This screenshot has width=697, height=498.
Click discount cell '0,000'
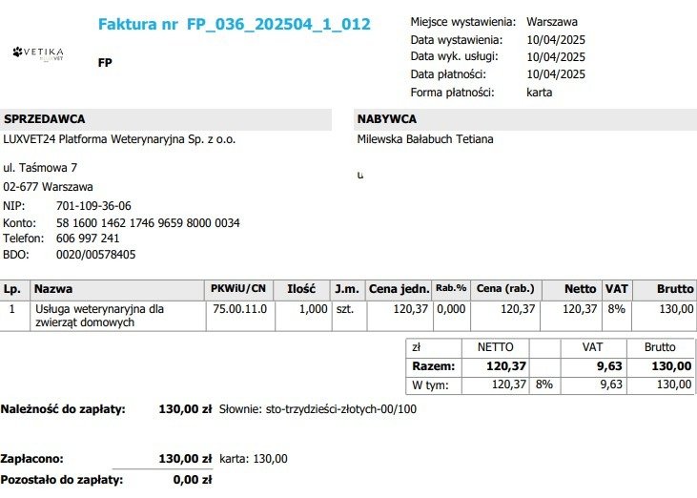click(x=451, y=309)
